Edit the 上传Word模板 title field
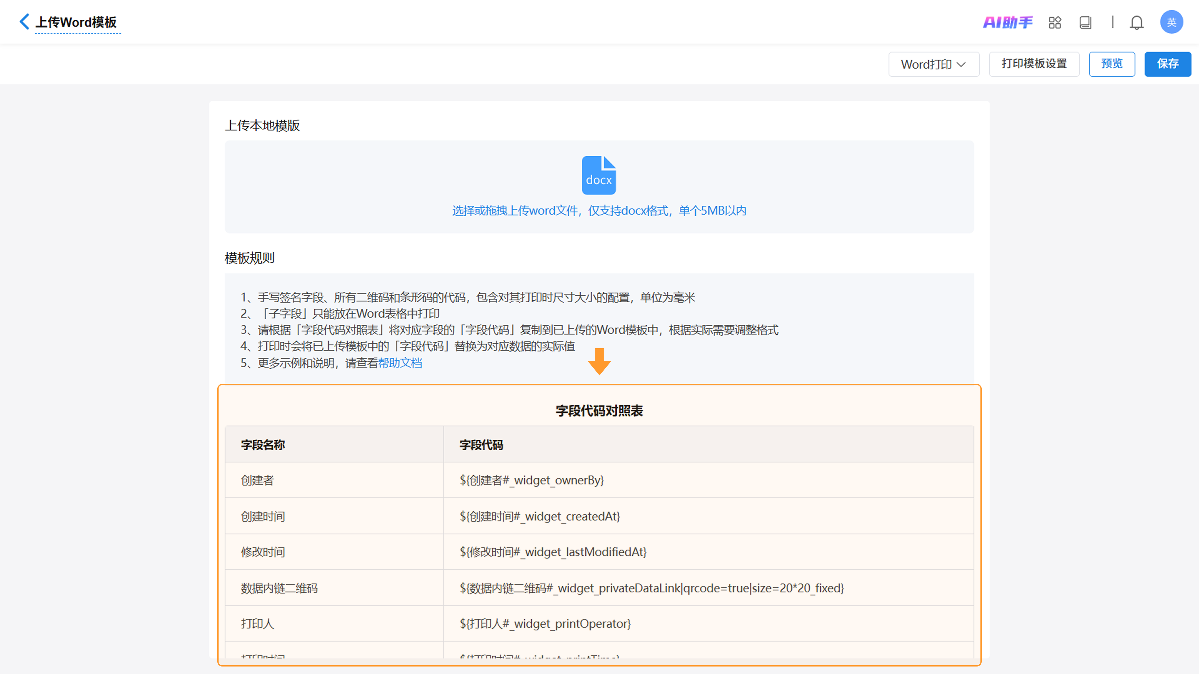1199x674 pixels. point(76,22)
